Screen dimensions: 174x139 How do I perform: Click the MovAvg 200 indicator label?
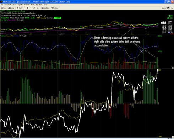[12, 20]
